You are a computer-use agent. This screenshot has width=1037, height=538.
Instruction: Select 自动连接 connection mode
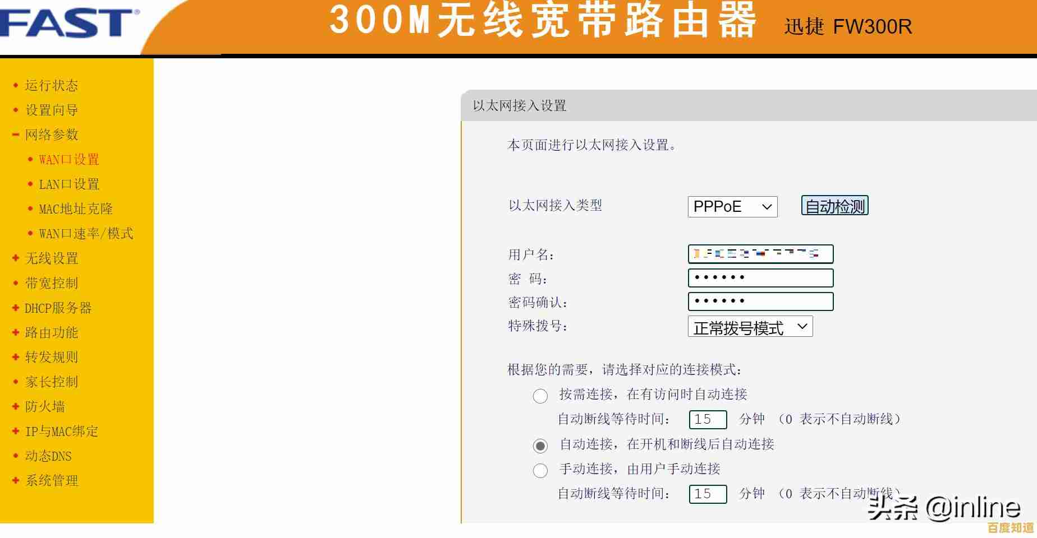tap(540, 446)
